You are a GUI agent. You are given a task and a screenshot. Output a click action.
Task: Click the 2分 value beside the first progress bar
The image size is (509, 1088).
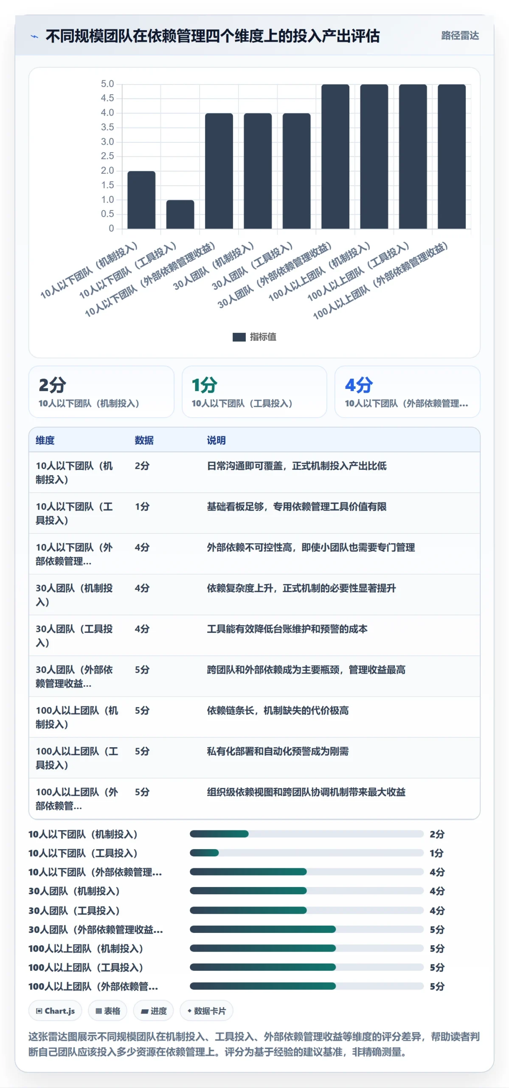437,834
